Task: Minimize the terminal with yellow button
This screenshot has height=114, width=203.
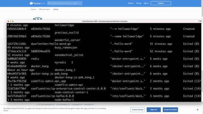Action: 10,21
